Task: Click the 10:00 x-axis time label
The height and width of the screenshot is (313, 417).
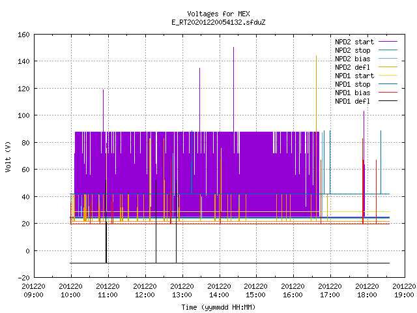Action: coord(70,295)
